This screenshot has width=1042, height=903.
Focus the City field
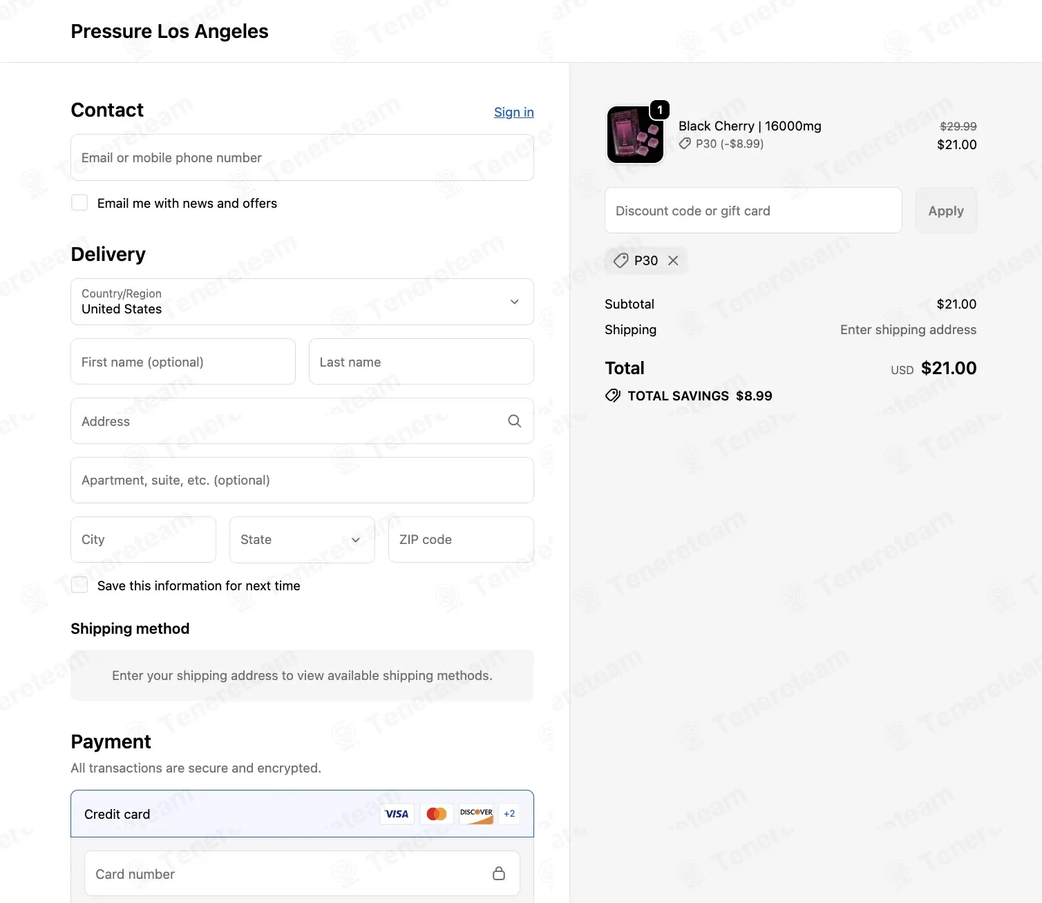pyautogui.click(x=143, y=540)
